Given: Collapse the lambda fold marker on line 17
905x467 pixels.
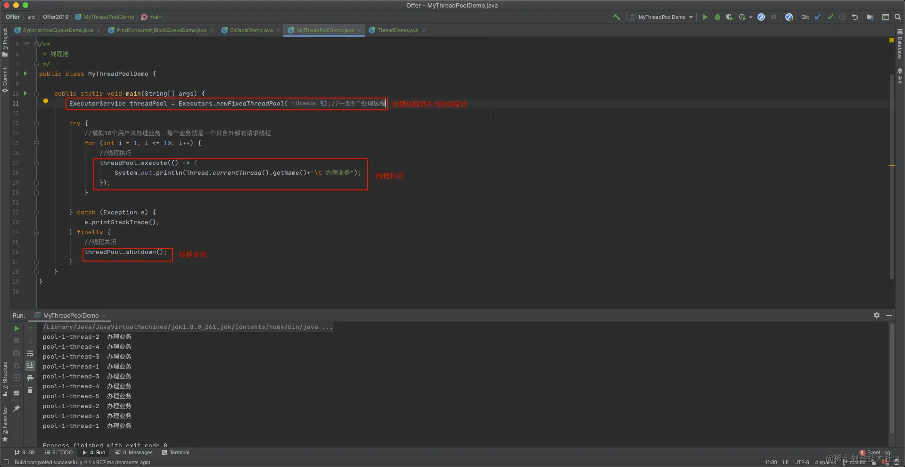Looking at the screenshot, I should click(36, 163).
